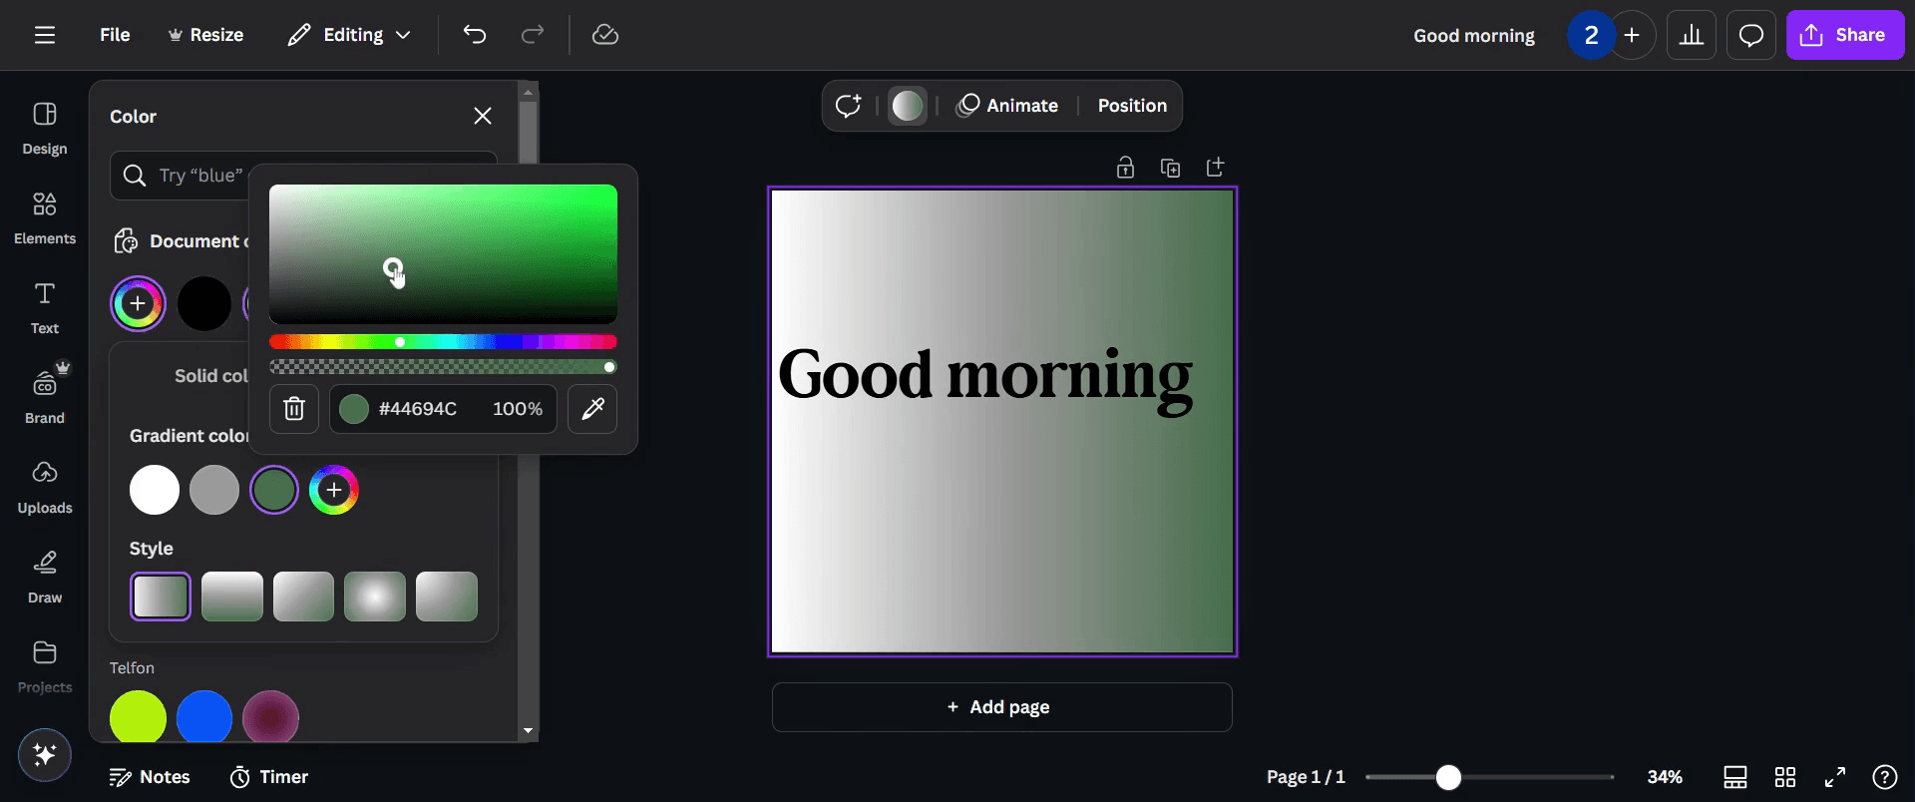The height and width of the screenshot is (802, 1915).
Task: Choose the left-to-right linear gradient style
Action: 161,597
